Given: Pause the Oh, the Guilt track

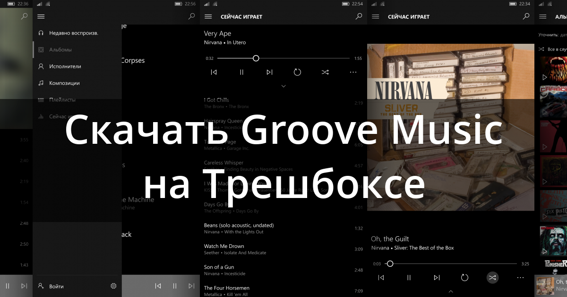Looking at the screenshot, I should pos(409,278).
